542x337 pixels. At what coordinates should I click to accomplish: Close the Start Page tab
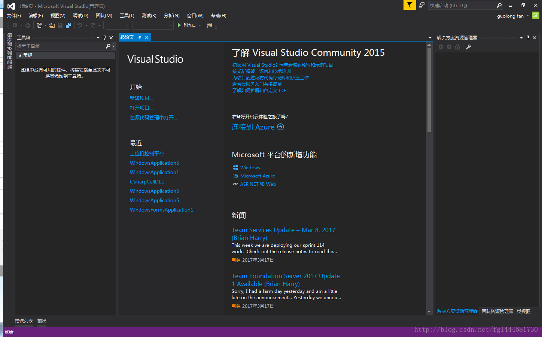[147, 37]
